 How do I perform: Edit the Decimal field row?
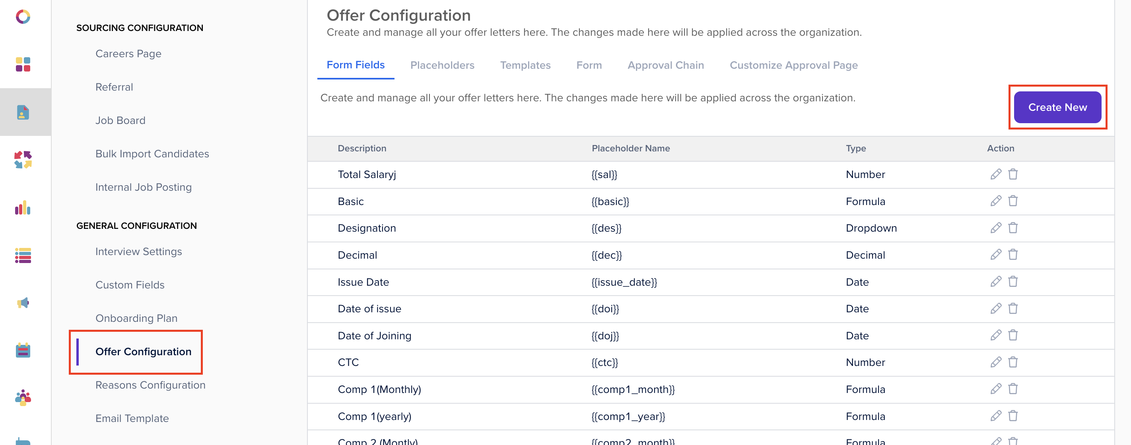[996, 255]
